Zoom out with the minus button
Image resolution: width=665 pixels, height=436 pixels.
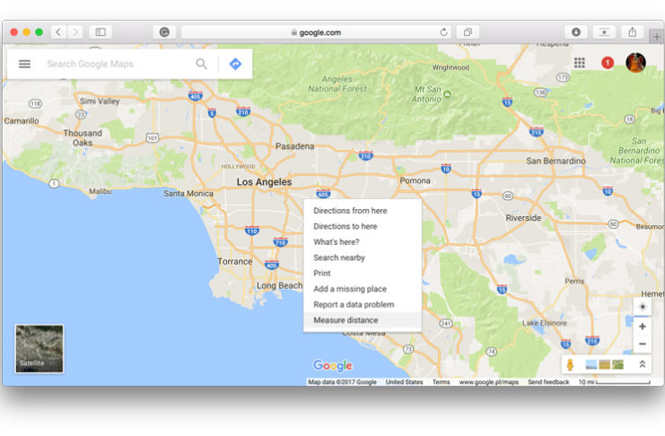pos(642,344)
